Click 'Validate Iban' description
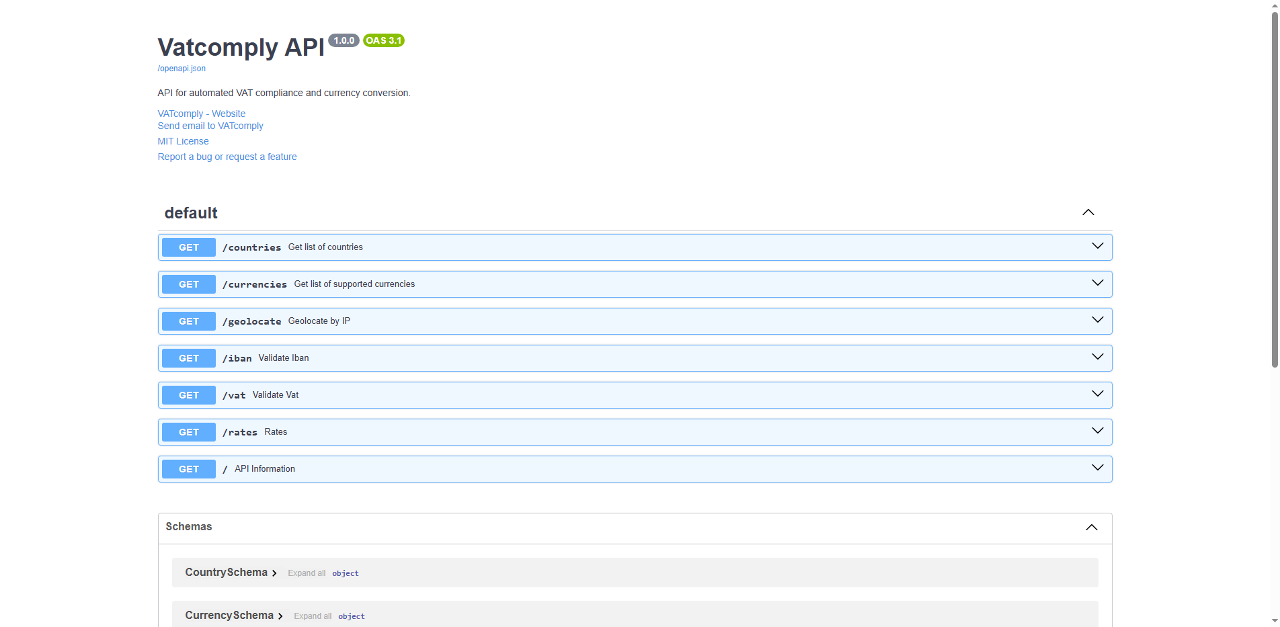Image resolution: width=1280 pixels, height=627 pixels. pos(284,358)
